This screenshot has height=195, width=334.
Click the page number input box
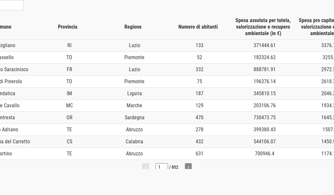click(x=161, y=167)
